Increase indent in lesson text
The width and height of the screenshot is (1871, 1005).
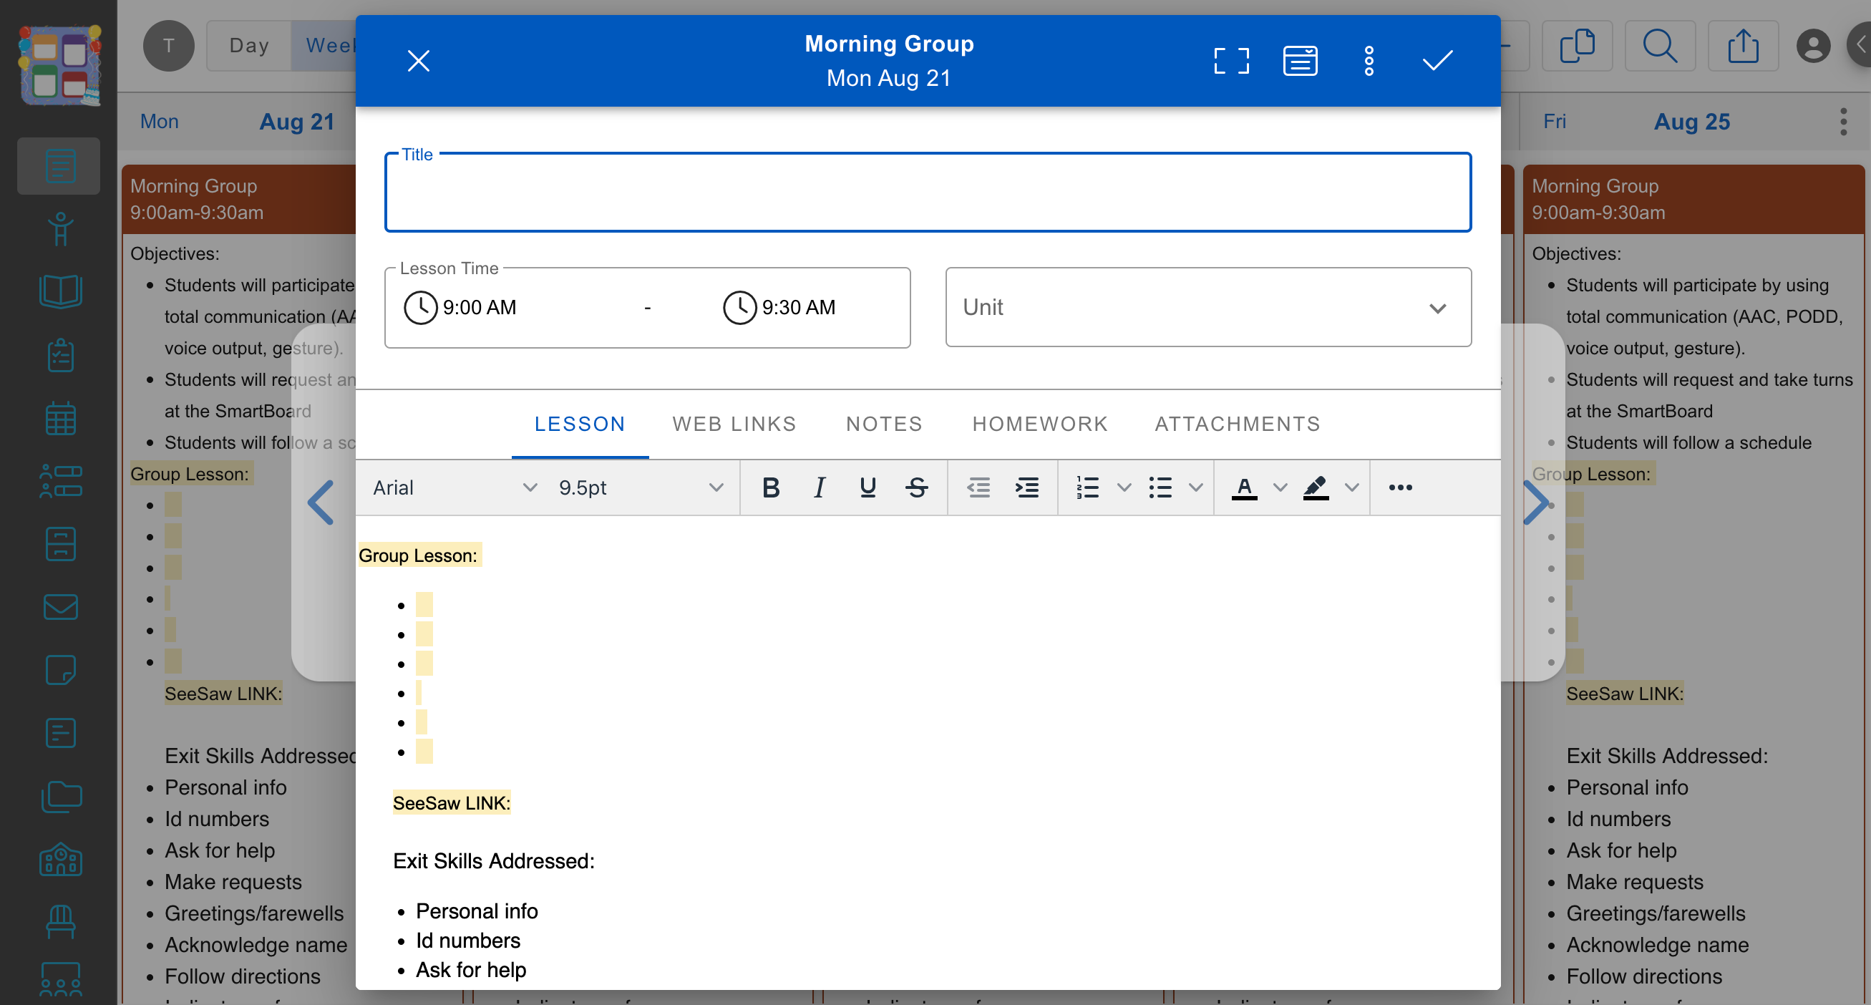click(x=1026, y=487)
